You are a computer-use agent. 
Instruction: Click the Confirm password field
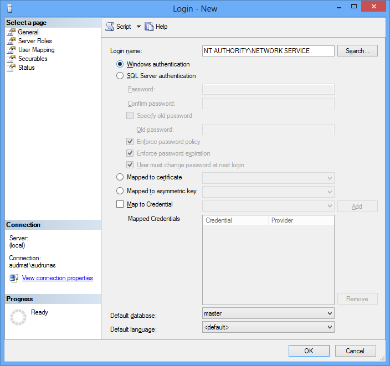pos(268,104)
